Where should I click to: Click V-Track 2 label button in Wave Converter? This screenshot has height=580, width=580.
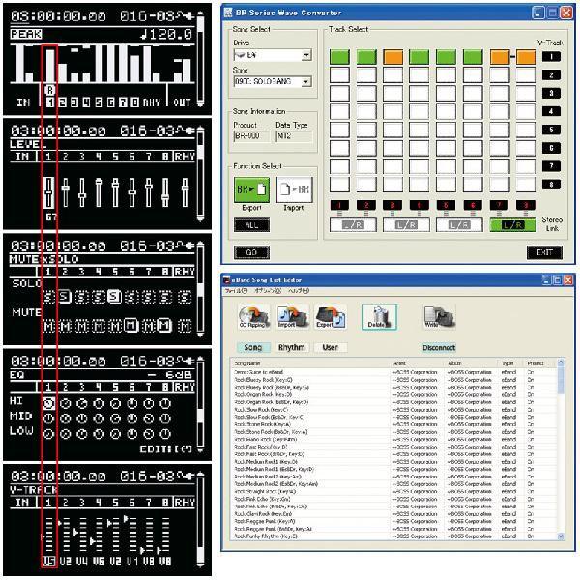coord(551,75)
